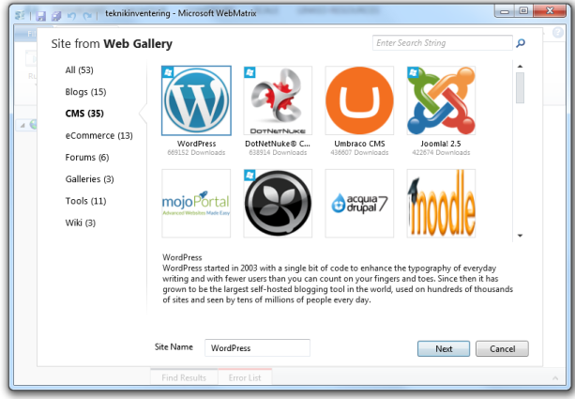Click the Umbraco CMS name label
This screenshot has height=399, width=575.
click(359, 144)
